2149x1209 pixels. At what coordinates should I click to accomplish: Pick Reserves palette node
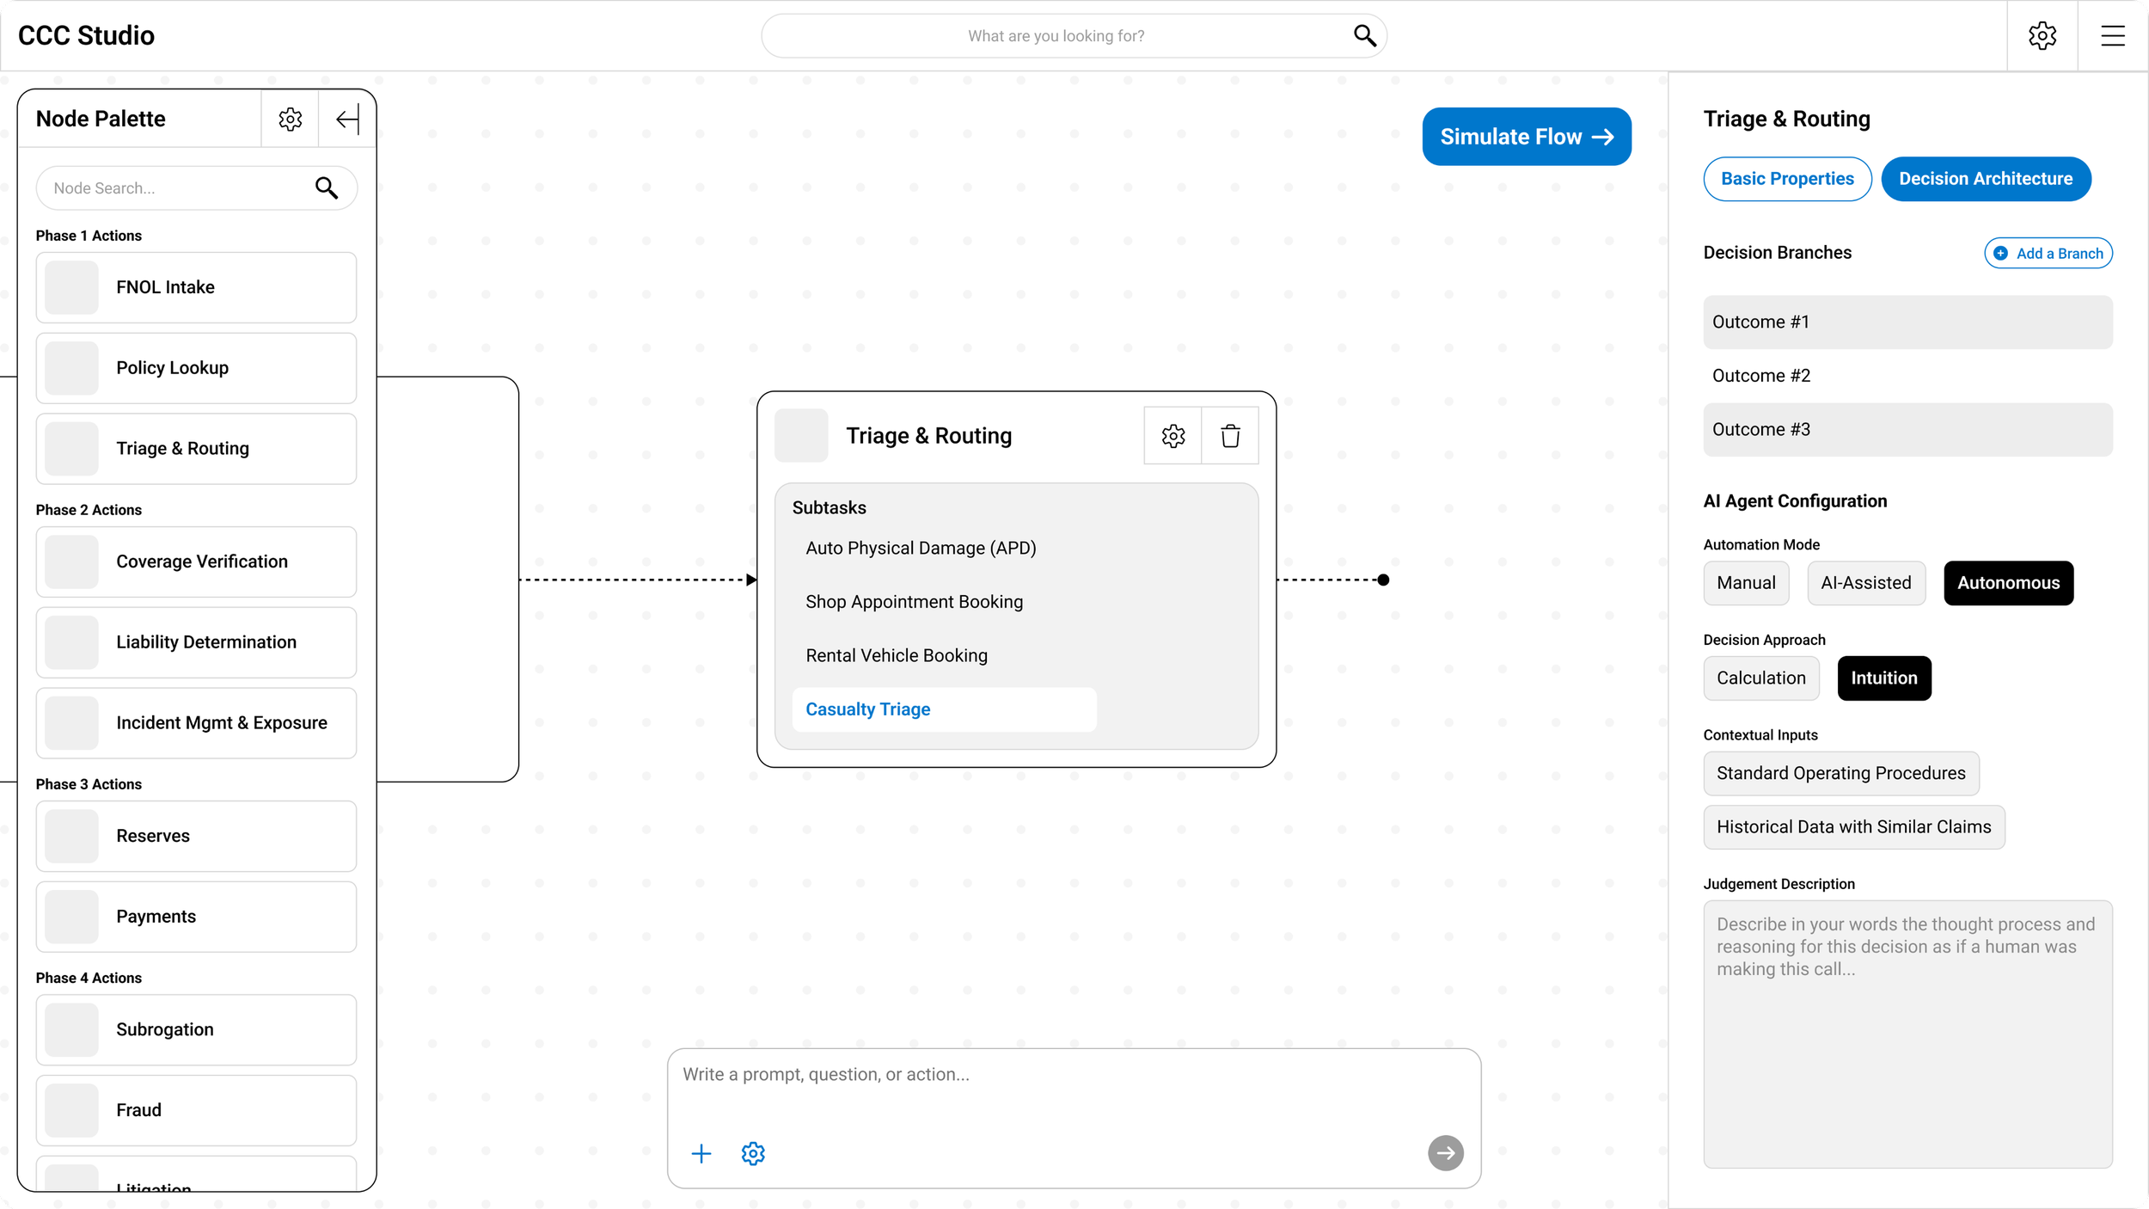click(196, 836)
